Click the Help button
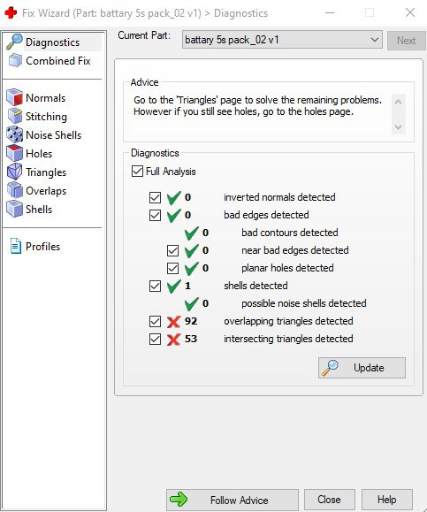Viewport: 427px width, 512px height. coord(387,500)
